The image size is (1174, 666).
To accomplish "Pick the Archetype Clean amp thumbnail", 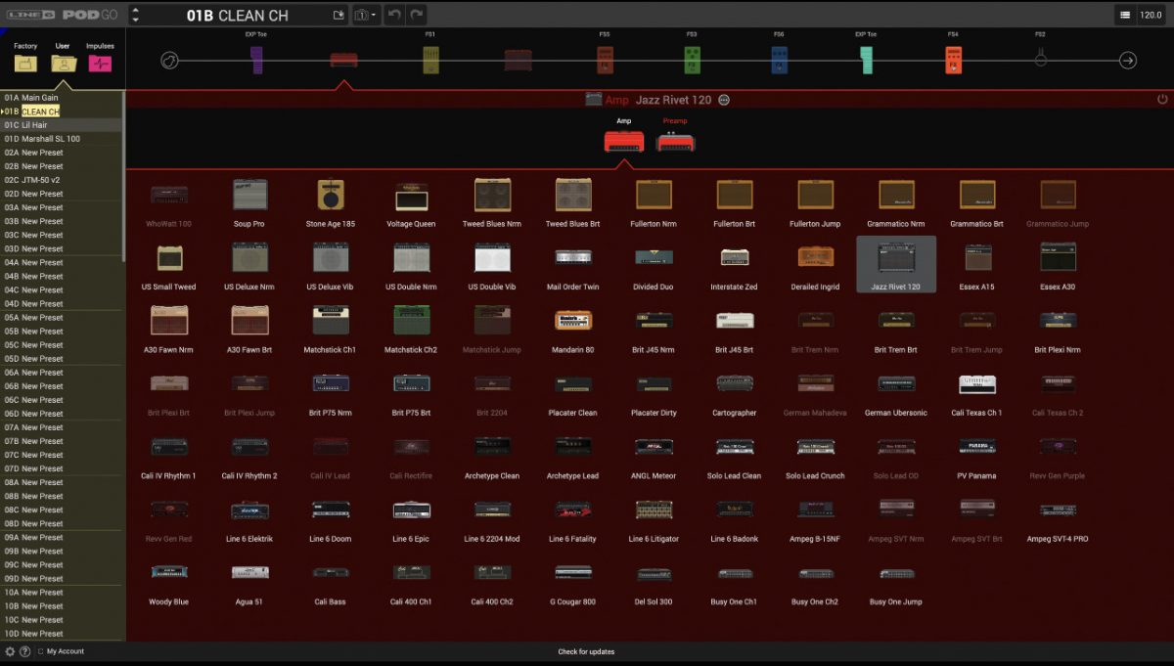I will [492, 446].
